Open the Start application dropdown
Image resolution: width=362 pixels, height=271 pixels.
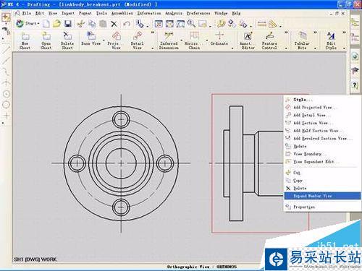pyautogui.click(x=28, y=24)
